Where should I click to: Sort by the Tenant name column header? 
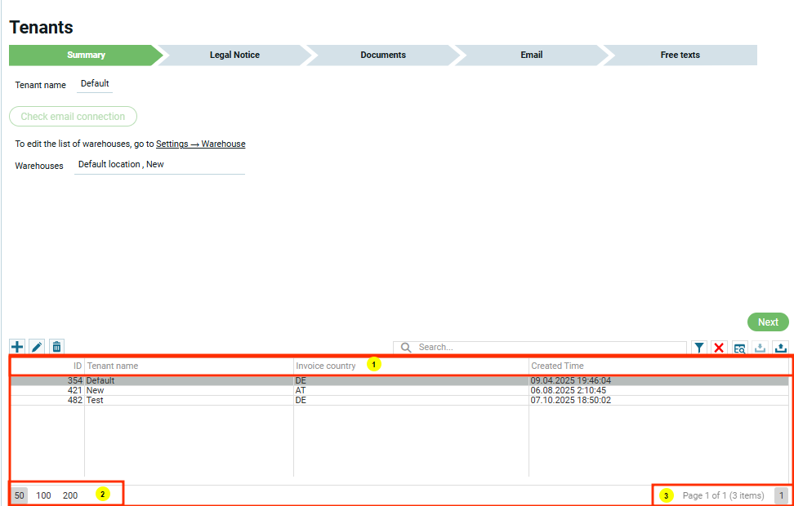pos(113,366)
